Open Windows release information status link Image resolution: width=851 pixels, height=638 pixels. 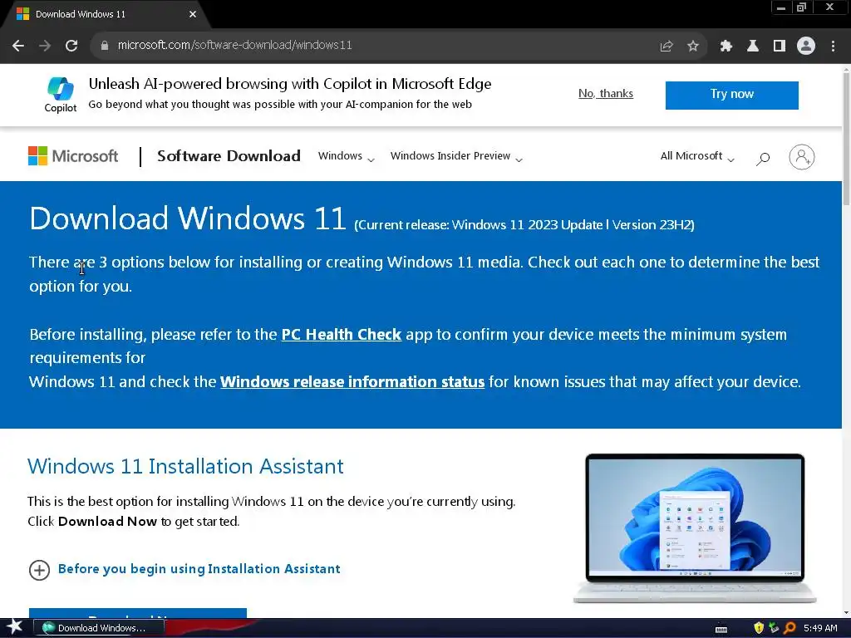tap(352, 382)
